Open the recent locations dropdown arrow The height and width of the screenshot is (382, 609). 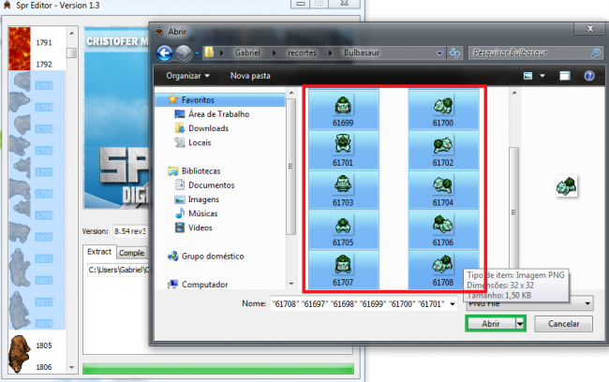pos(197,52)
